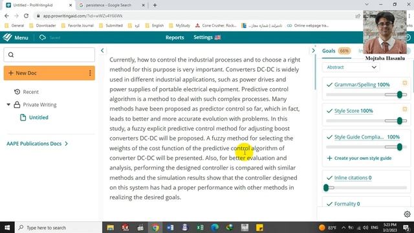
Task: Open Microsoft Excel from taskbar
Action: 200,227
